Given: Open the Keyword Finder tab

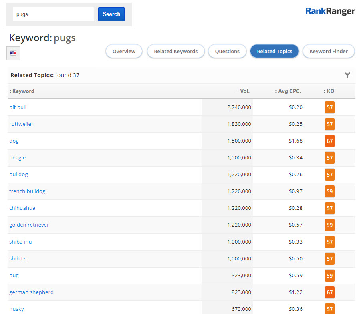Looking at the screenshot, I should click(328, 51).
